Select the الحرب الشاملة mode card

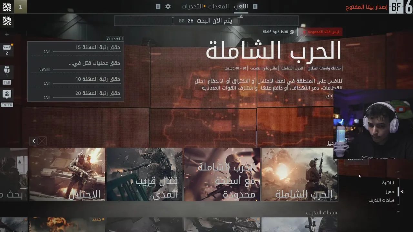[299, 175]
